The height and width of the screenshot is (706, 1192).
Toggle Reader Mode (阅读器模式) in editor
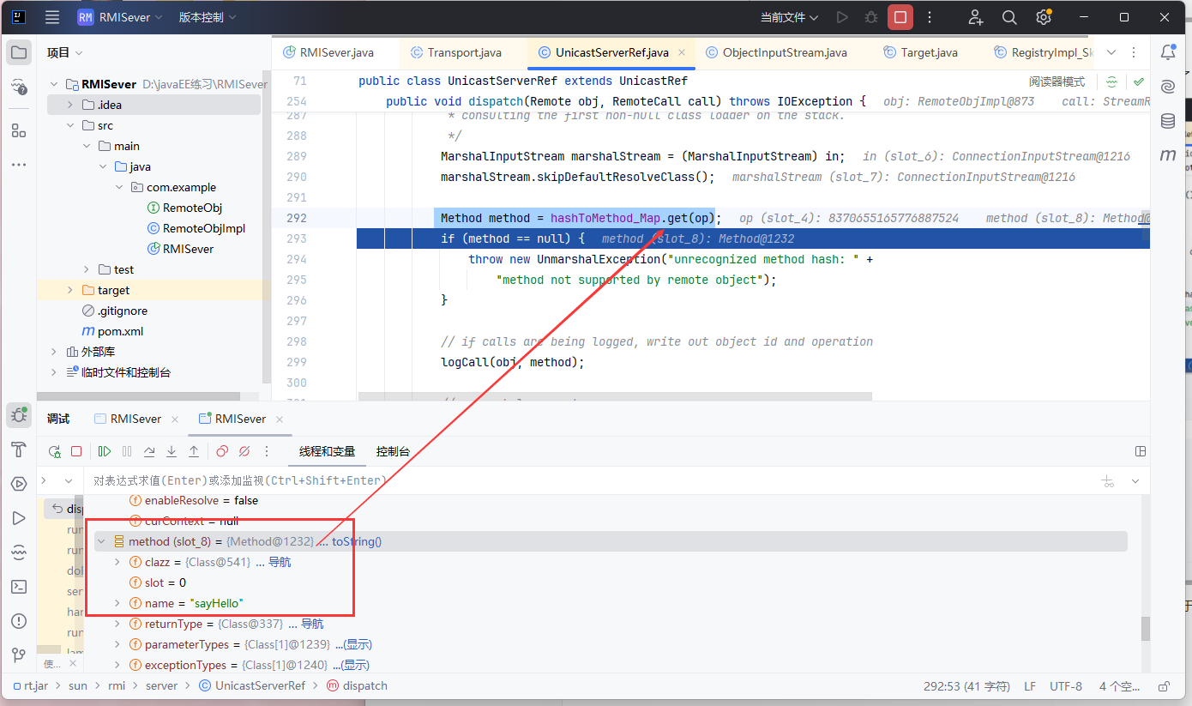tap(1057, 81)
